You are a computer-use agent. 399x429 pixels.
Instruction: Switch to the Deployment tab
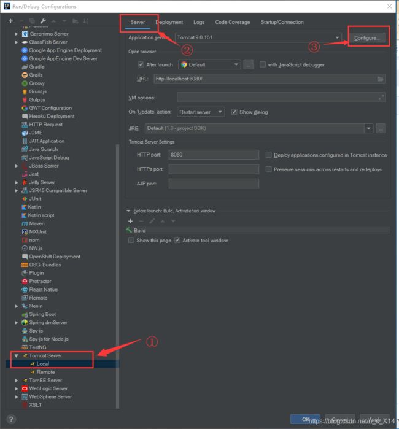[169, 23]
